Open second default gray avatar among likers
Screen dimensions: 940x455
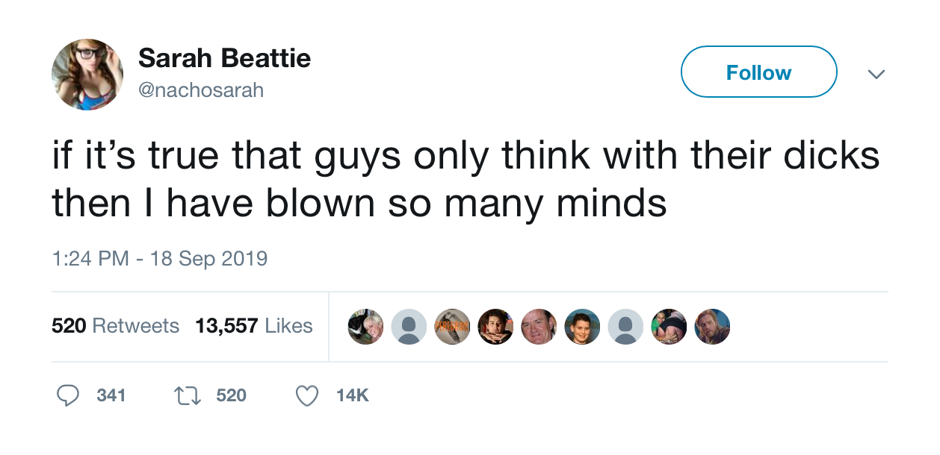tap(625, 327)
